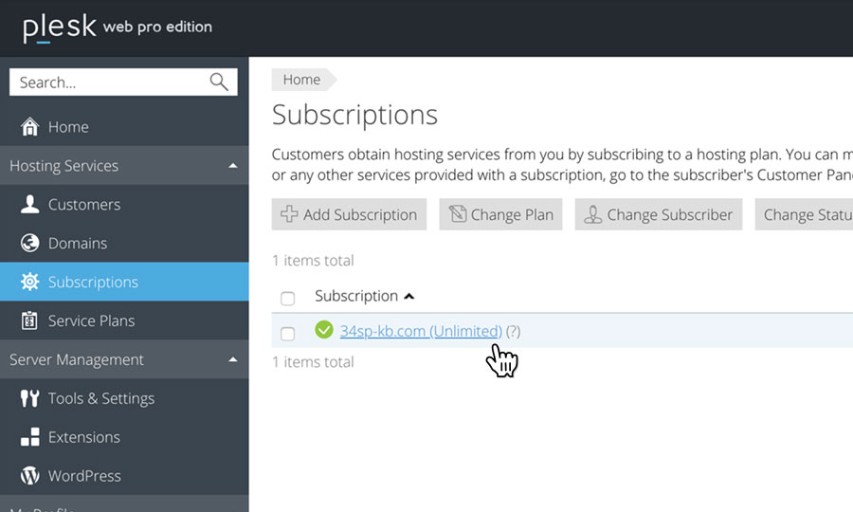Open WordPress in the sidebar
The height and width of the screenshot is (512, 853).
124,476
